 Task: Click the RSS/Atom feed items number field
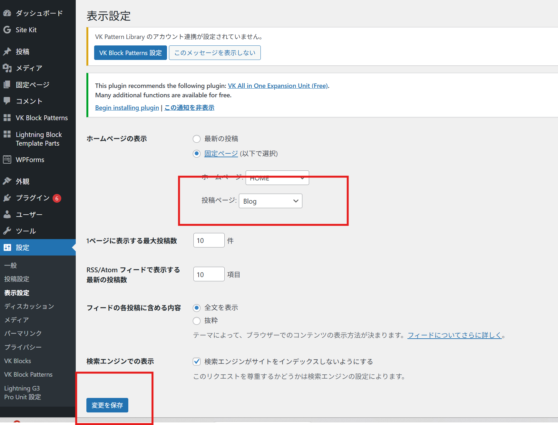(x=209, y=274)
